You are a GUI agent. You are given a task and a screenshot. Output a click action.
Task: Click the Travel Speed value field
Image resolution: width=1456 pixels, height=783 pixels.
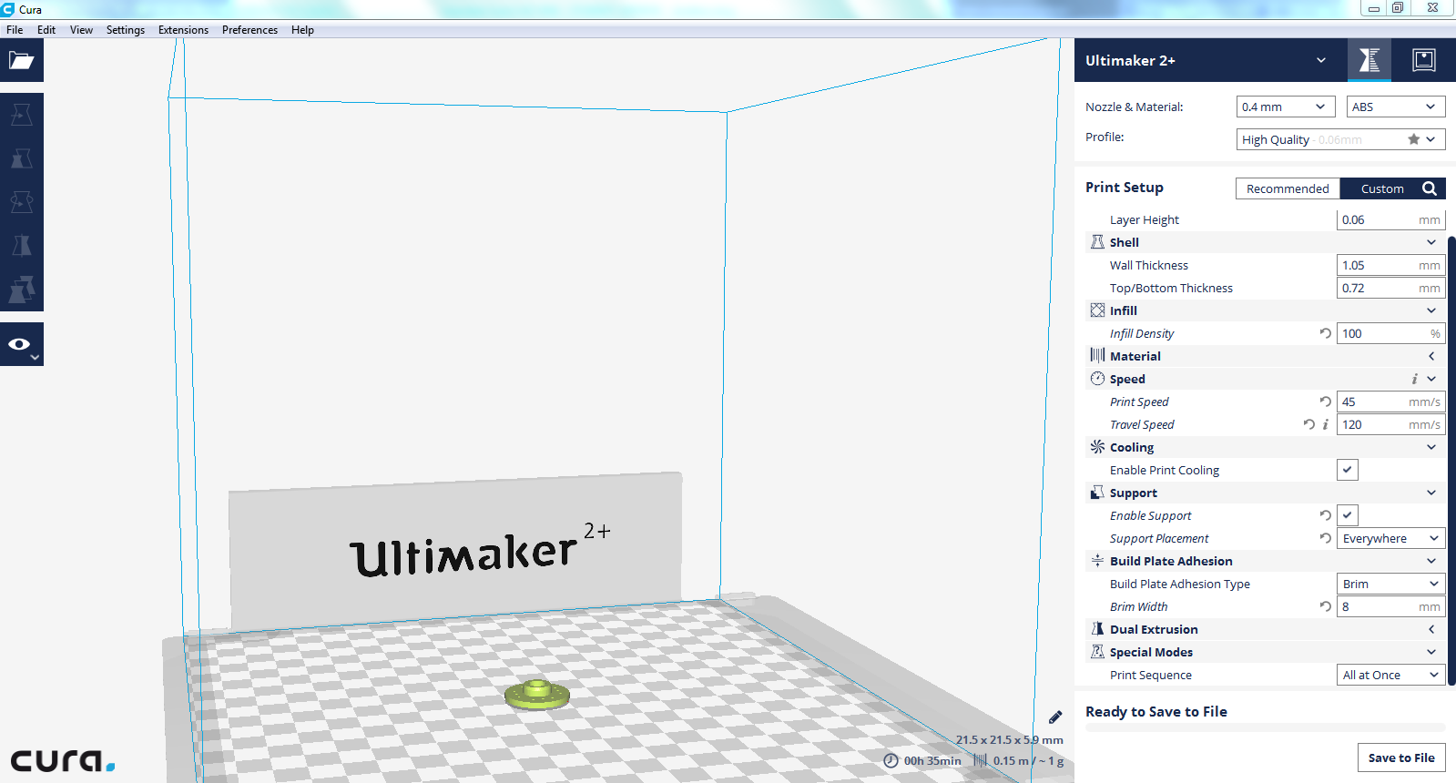1390,424
